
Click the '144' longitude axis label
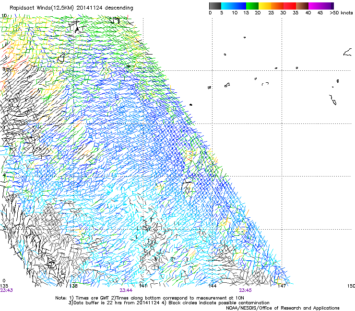pyautogui.click(x=213, y=286)
